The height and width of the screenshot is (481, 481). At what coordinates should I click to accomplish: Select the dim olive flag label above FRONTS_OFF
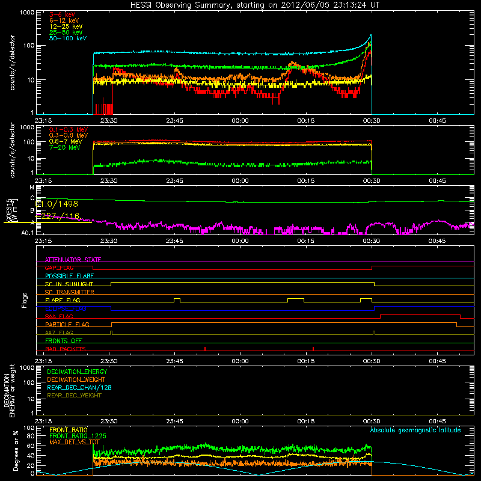point(59,332)
